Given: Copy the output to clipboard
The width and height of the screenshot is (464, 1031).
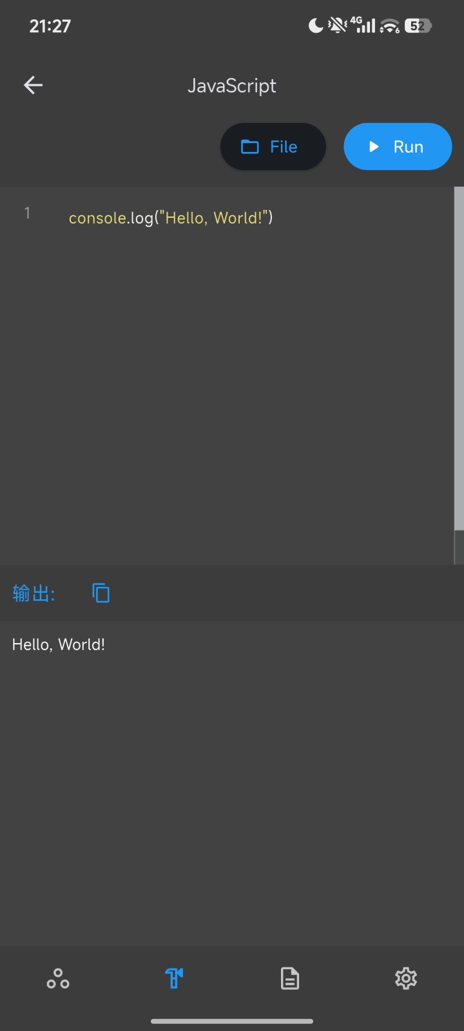Looking at the screenshot, I should pos(101,593).
